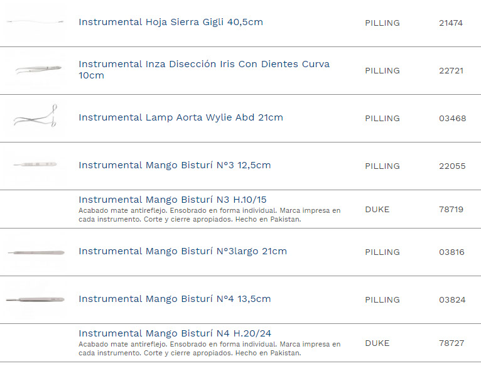Open Instrumental Mango Bisturí N4 H.20/24
The width and height of the screenshot is (481, 366).
(175, 333)
